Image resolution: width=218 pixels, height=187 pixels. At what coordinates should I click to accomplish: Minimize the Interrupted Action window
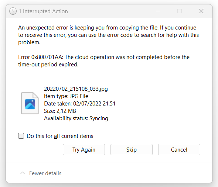pyautogui.click(x=158, y=11)
